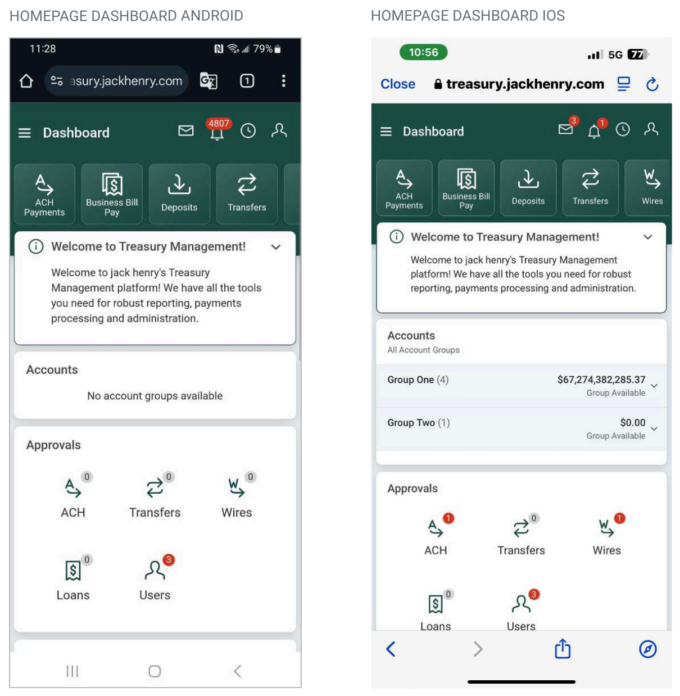Collapse the Android Welcome to Treasury Management card
The image size is (680, 696).
276,247
